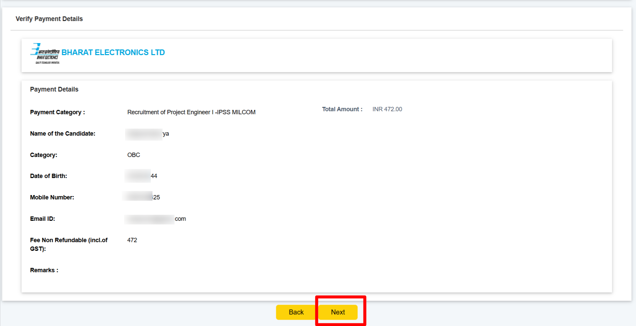Click the Verify Payment Details heading
Image resolution: width=636 pixels, height=326 pixels.
49,19
